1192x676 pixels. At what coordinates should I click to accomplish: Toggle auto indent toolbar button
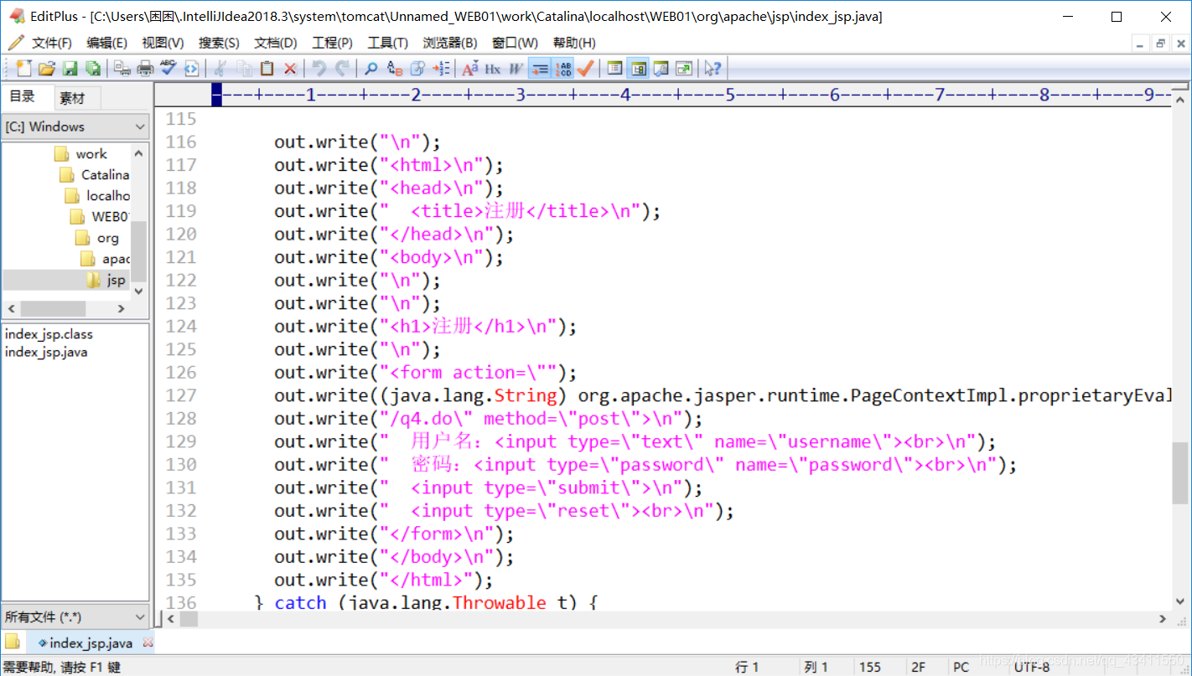click(x=540, y=69)
